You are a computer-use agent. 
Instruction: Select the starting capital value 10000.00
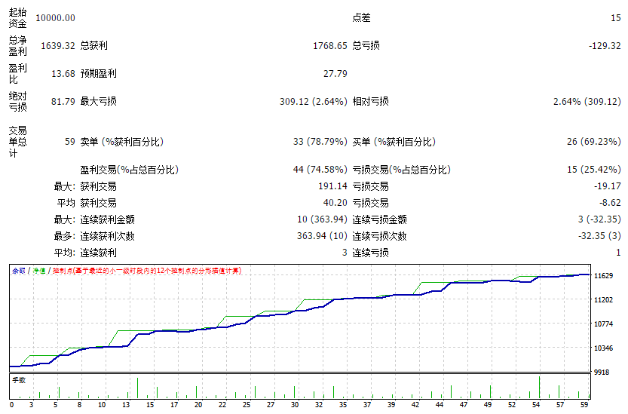tap(55, 18)
